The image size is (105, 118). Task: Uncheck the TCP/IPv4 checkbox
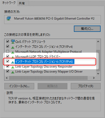(x=8, y=46)
